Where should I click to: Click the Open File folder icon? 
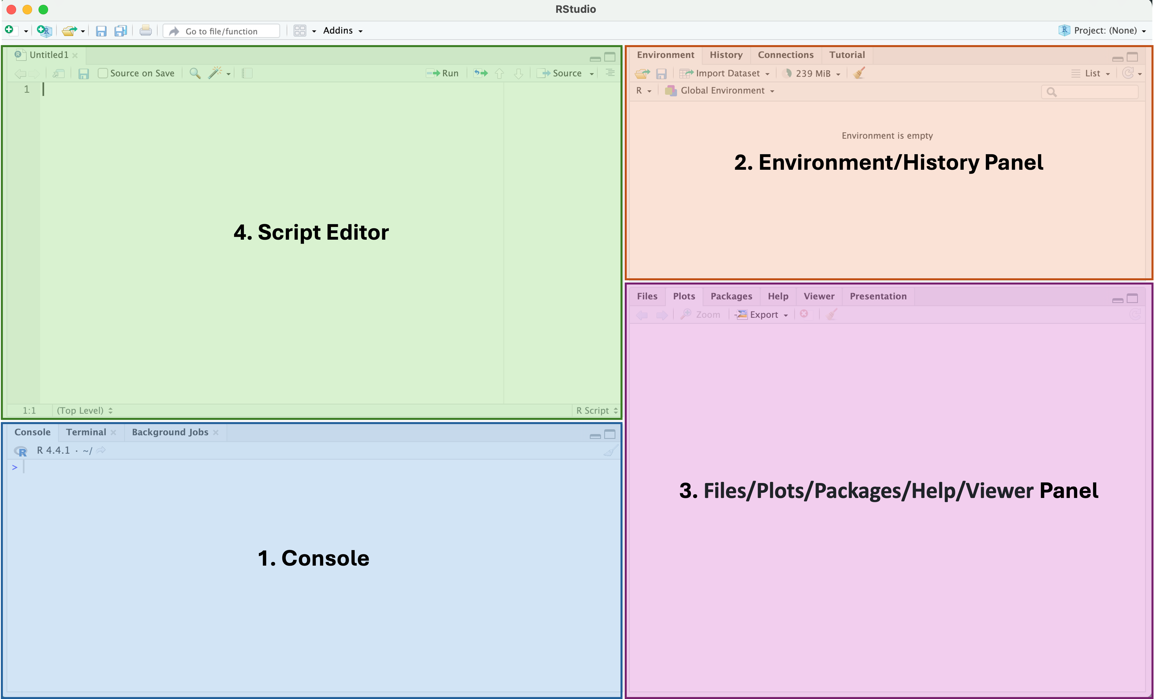[70, 31]
